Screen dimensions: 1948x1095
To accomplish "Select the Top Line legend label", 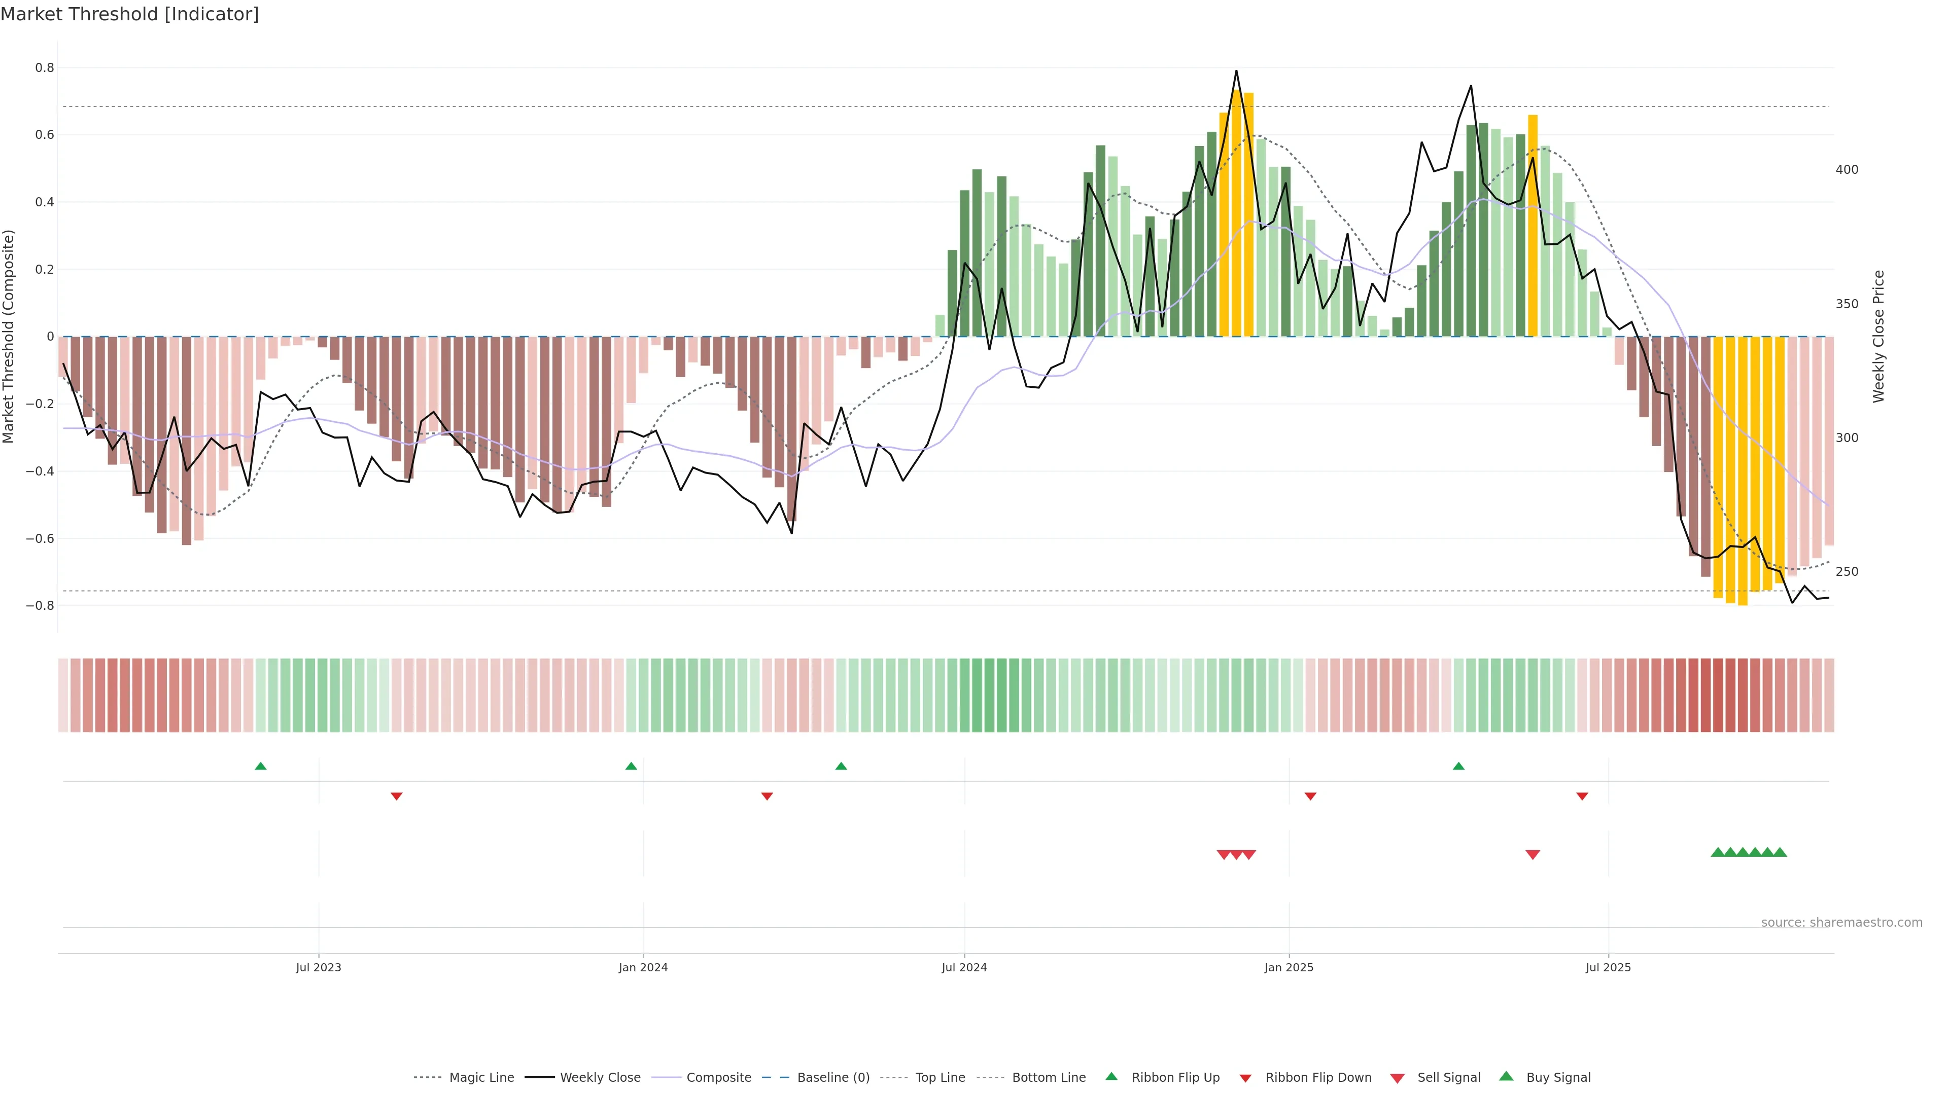I will coord(940,1078).
